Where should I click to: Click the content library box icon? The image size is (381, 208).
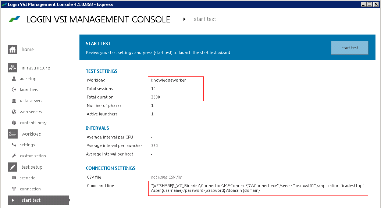tap(14, 123)
